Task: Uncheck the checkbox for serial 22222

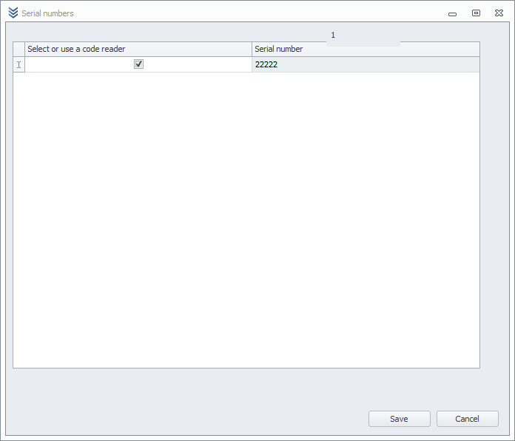Action: pos(138,64)
